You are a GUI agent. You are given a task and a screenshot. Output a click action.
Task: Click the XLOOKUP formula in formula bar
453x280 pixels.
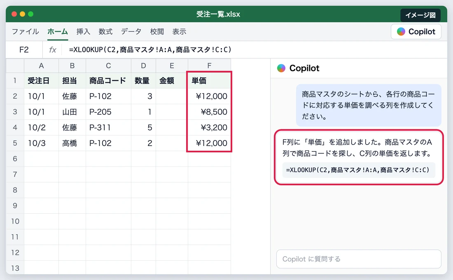point(150,50)
